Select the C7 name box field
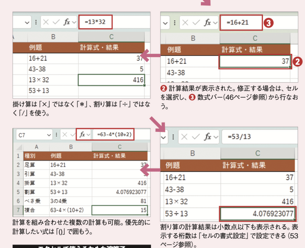 pyautogui.click(x=30, y=134)
